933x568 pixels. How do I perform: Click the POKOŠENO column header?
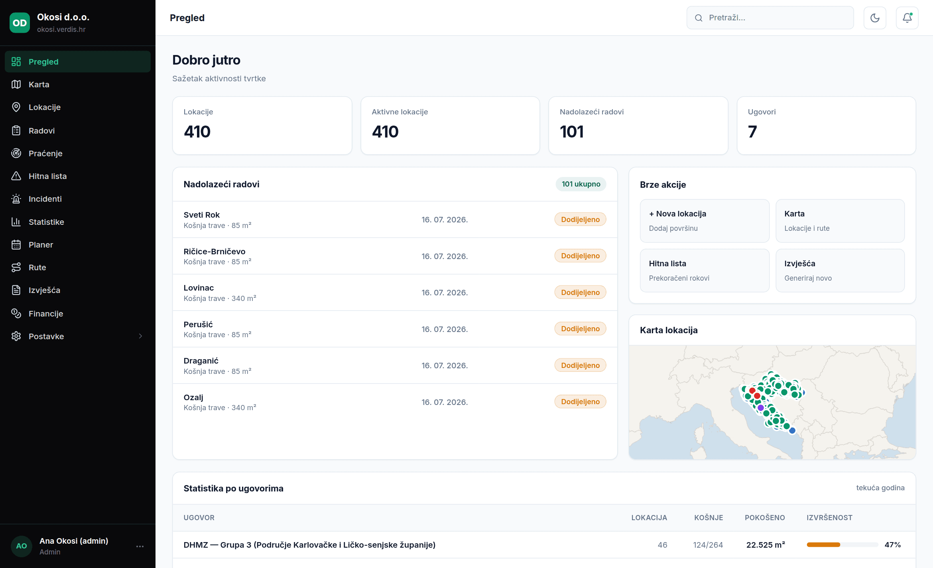pyautogui.click(x=765, y=518)
